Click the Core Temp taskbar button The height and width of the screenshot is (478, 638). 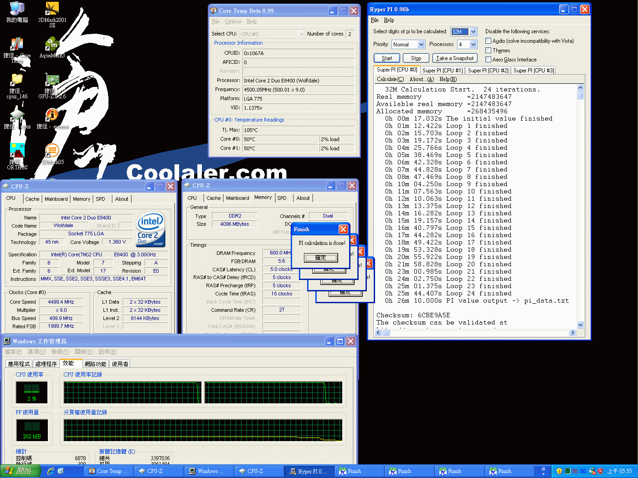point(109,471)
